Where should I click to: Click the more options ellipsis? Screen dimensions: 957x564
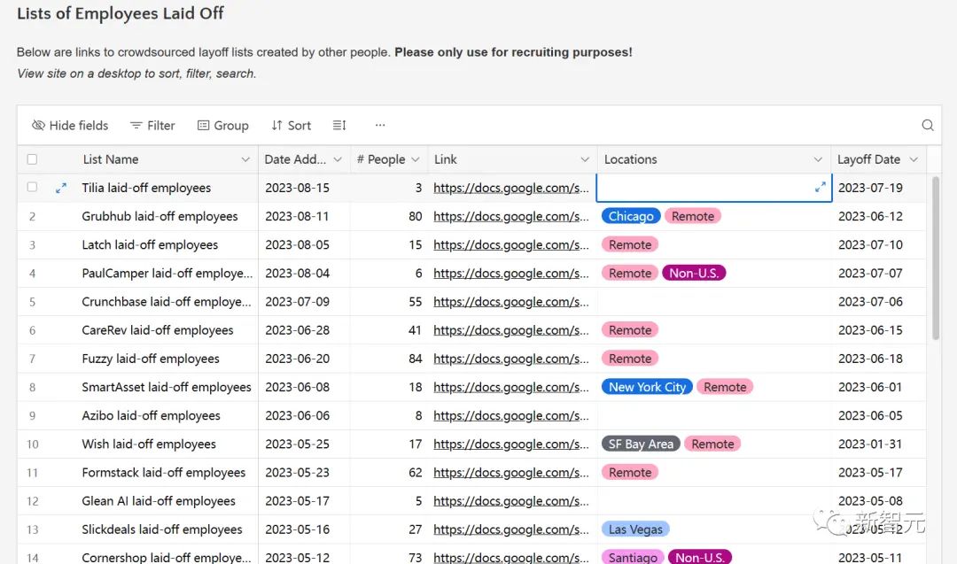(380, 126)
